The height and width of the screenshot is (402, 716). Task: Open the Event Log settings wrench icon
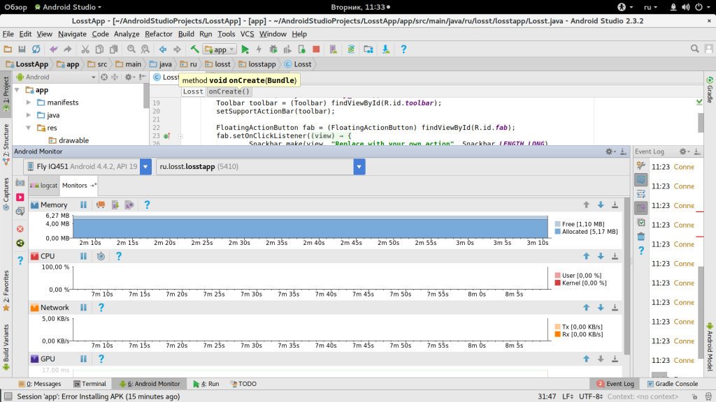point(640,165)
